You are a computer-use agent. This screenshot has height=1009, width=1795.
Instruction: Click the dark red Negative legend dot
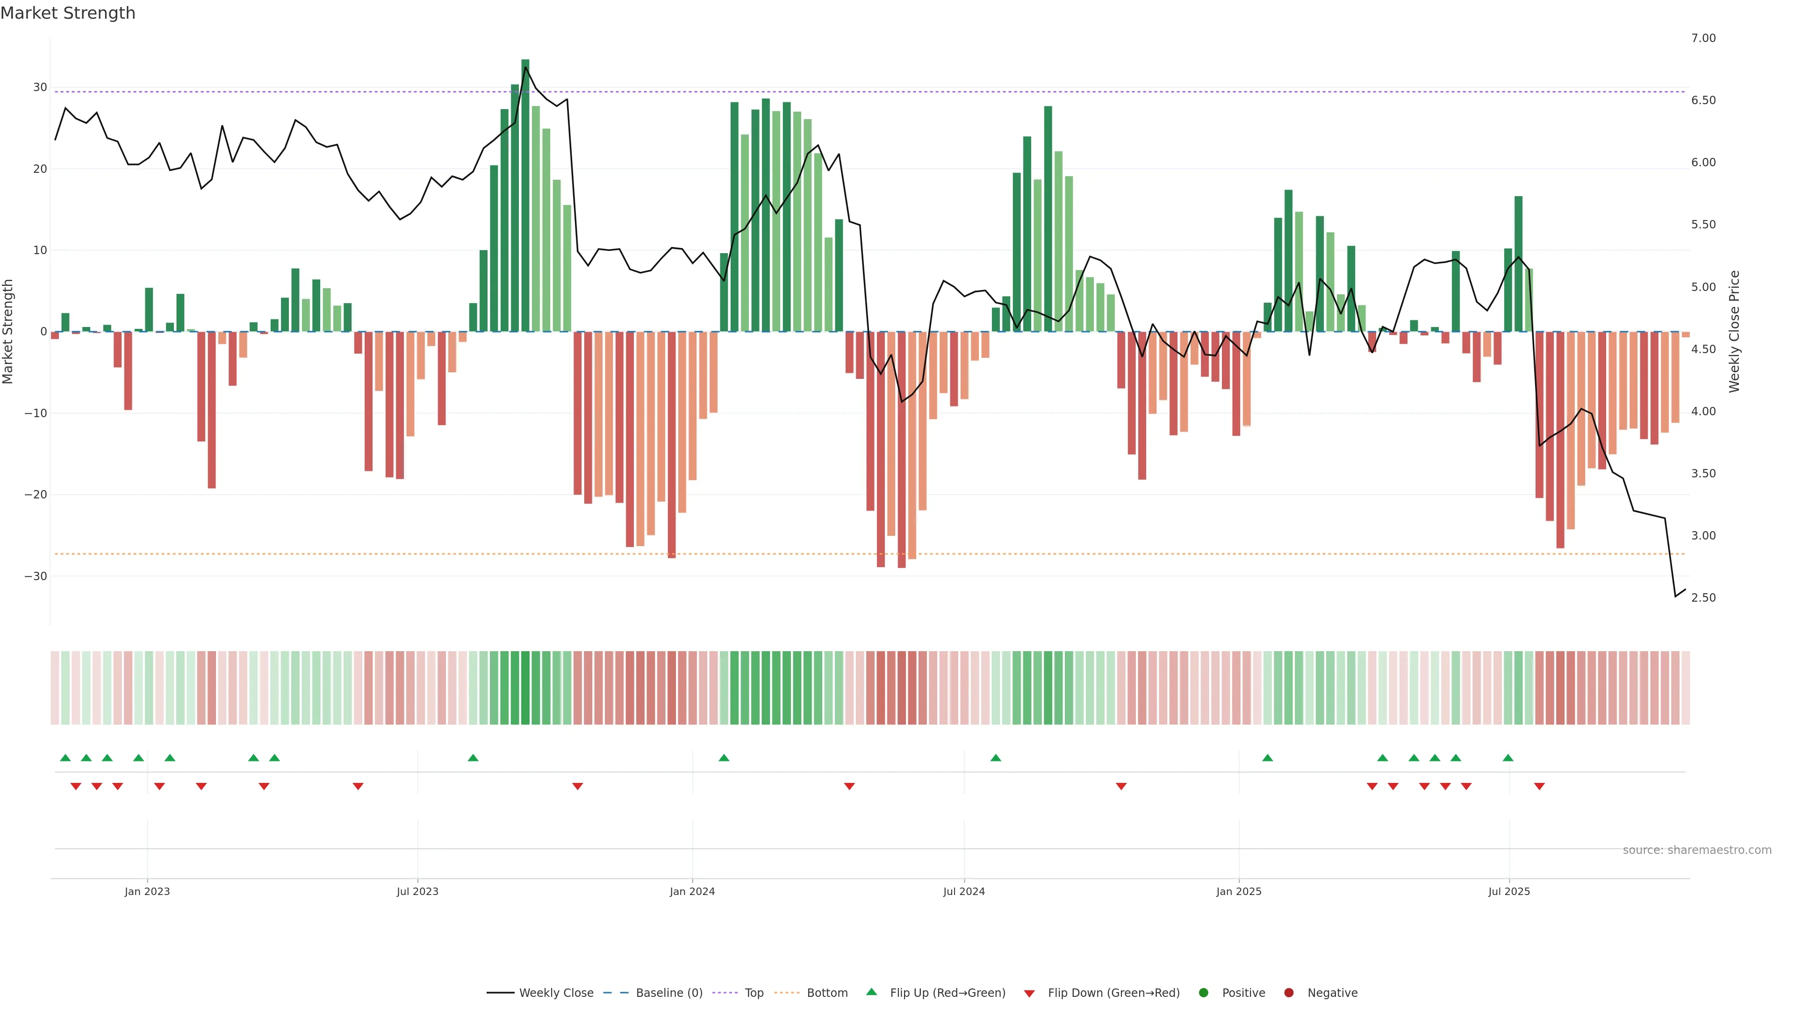pos(1288,992)
